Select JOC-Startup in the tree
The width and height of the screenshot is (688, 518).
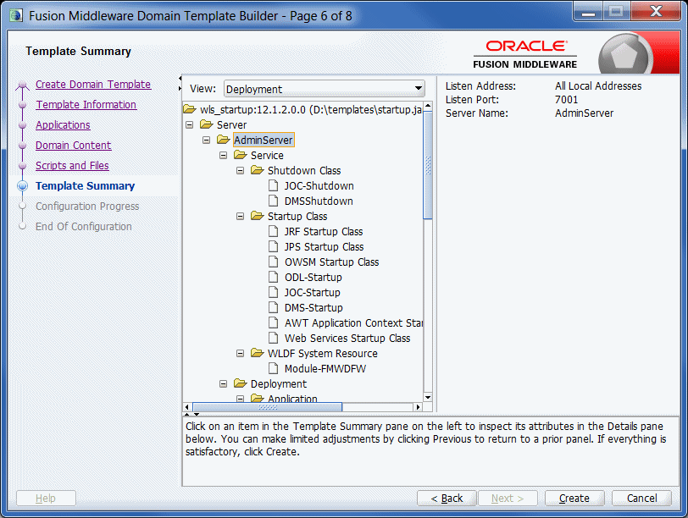[312, 292]
